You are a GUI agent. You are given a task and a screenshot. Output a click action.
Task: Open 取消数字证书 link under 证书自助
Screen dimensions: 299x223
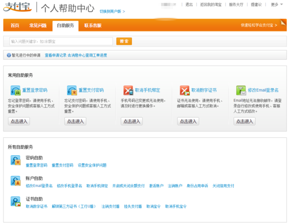tap(36, 207)
